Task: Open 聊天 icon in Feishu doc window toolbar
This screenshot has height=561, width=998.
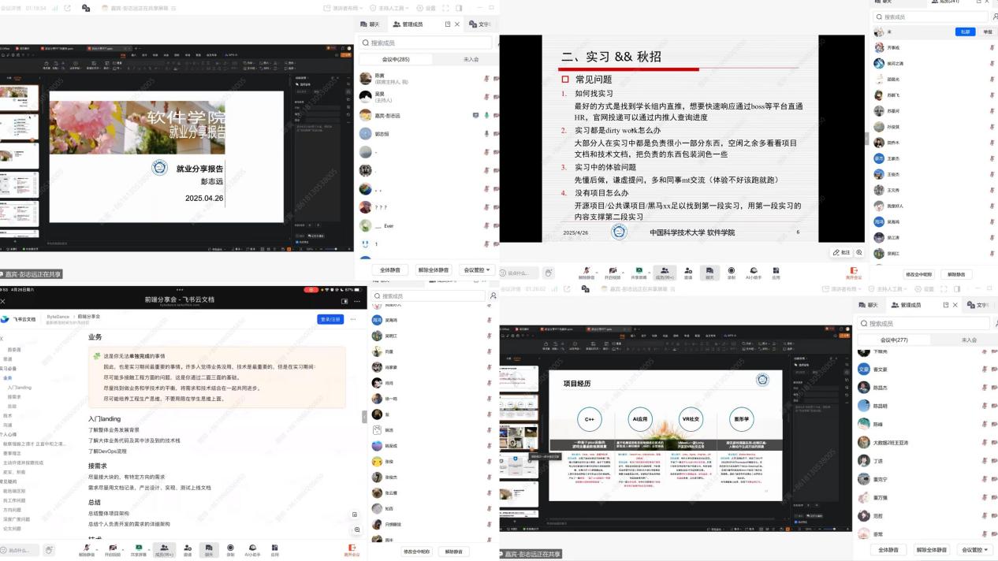Action: click(x=209, y=549)
